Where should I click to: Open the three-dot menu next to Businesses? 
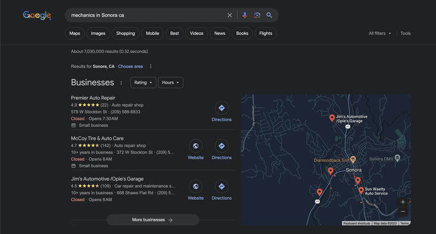(121, 83)
